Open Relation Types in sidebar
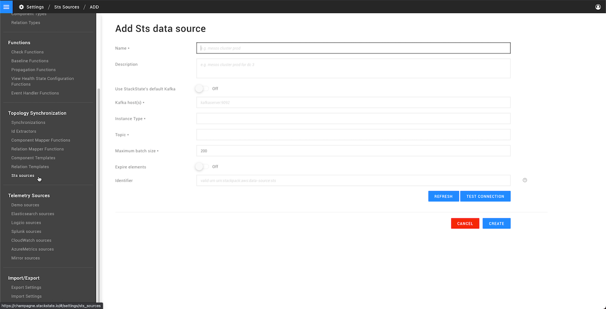 click(x=26, y=23)
